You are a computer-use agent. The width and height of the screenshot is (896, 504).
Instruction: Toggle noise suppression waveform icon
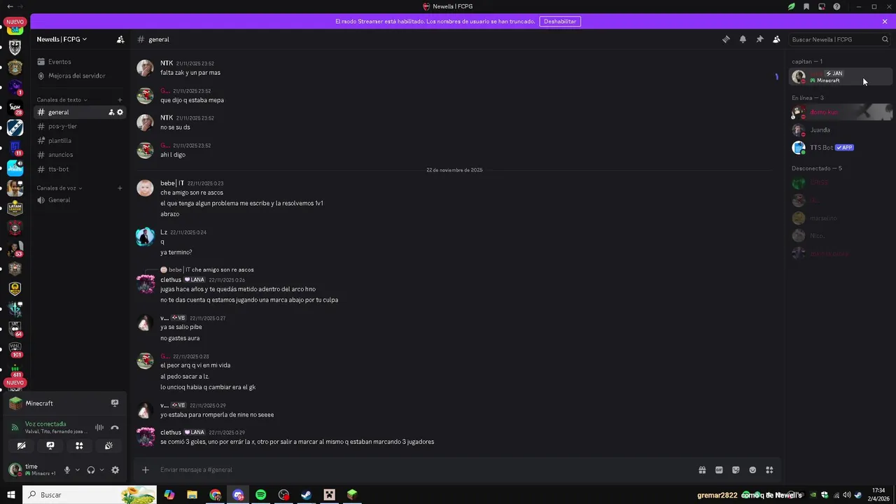[x=99, y=428]
